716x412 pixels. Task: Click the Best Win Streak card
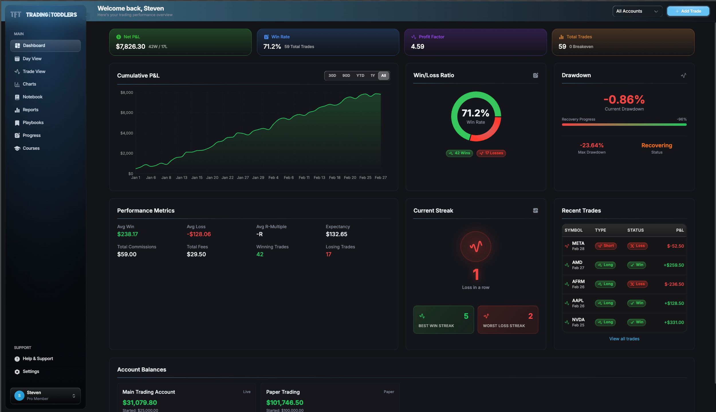click(x=443, y=320)
